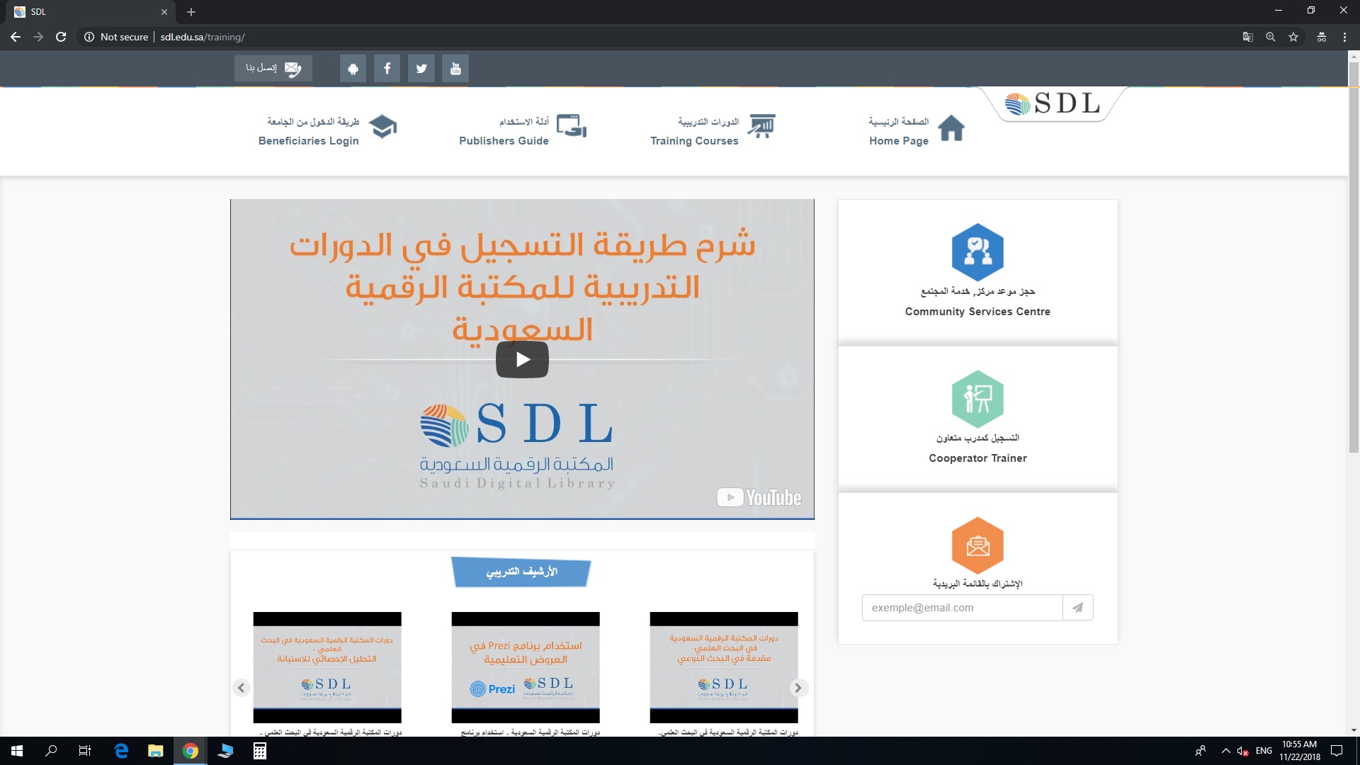Viewport: 1360px width, 765px height.
Task: Show previous videos with carousel left arrow
Action: coord(242,688)
